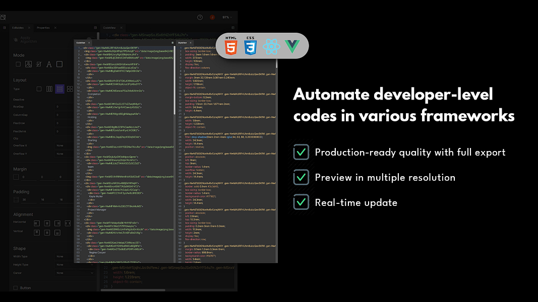Switch to the Properties tab
The image size is (538, 302).
click(43, 28)
